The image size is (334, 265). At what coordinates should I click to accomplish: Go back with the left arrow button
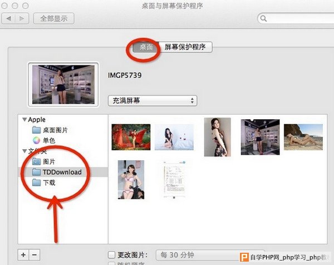[8, 18]
